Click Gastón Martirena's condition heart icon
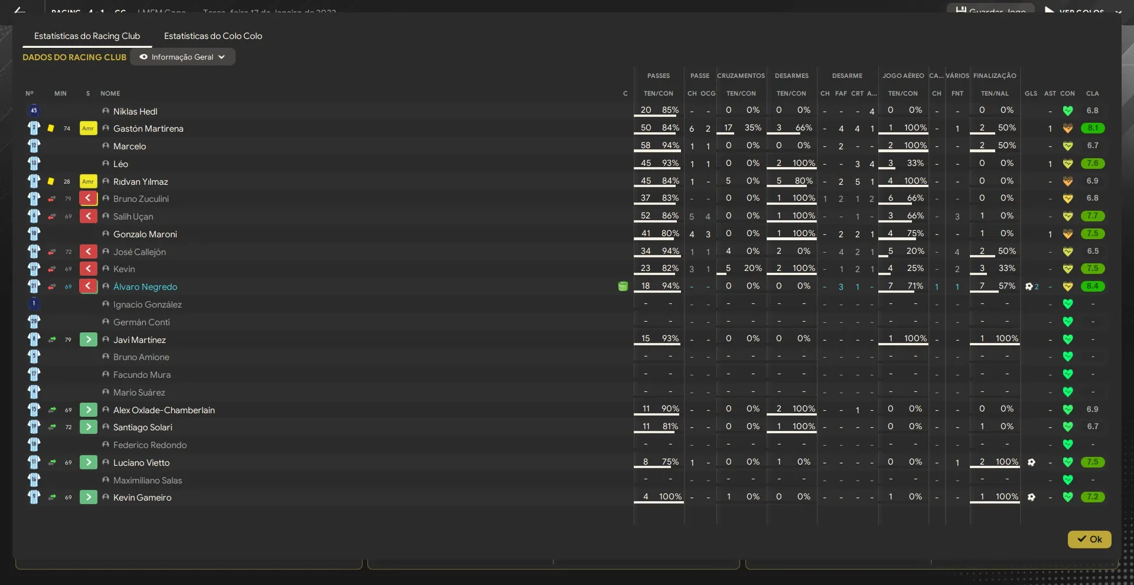This screenshot has width=1134, height=585. pos(1068,128)
